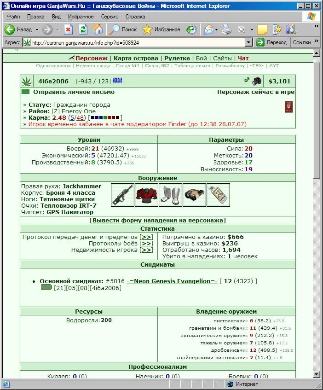323x390 pixels.
Task: Click the syndicate badge next to [21][05][08]
Action: (x=46, y=288)
